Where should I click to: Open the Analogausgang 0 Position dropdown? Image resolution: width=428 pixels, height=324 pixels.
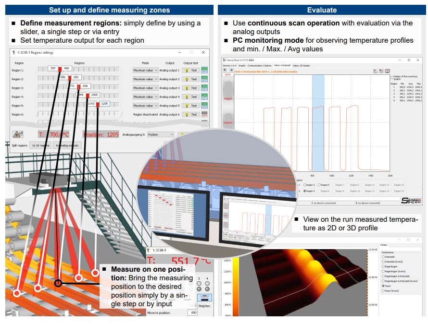pyautogui.click(x=161, y=135)
